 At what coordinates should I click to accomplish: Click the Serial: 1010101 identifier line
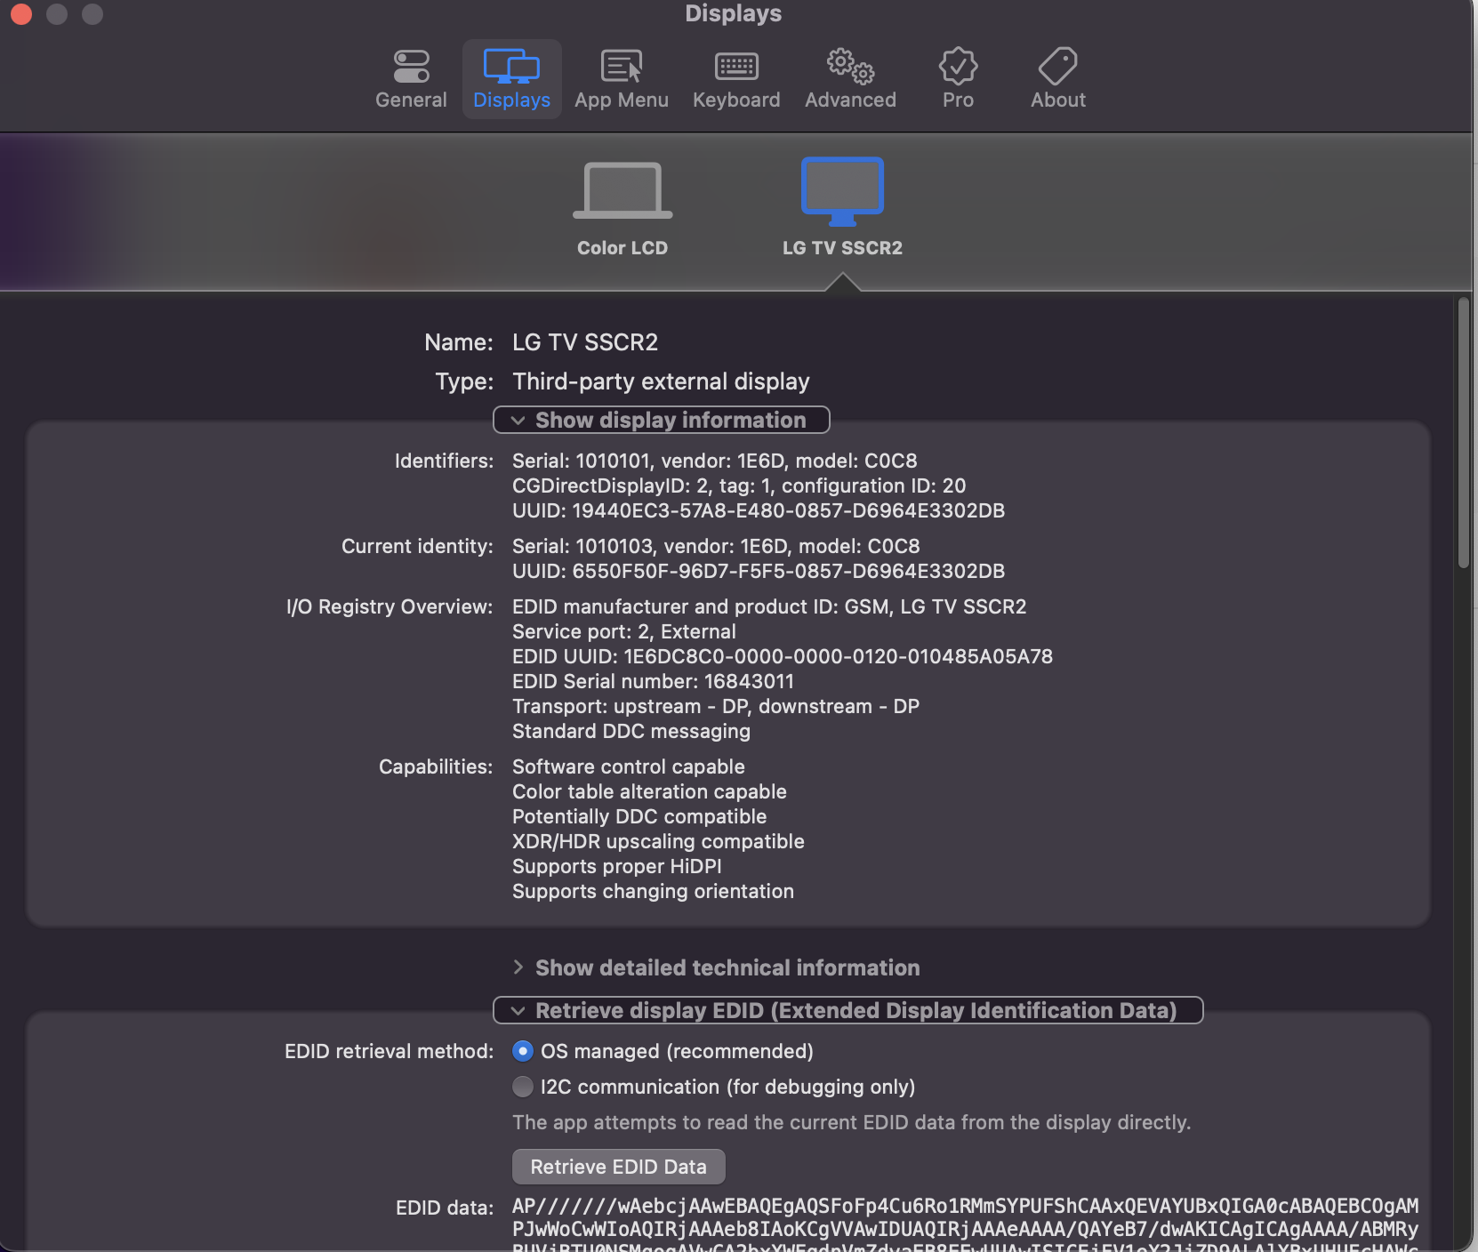[x=715, y=461]
